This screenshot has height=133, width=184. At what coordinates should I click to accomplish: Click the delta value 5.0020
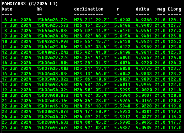(x=144, y=90)
